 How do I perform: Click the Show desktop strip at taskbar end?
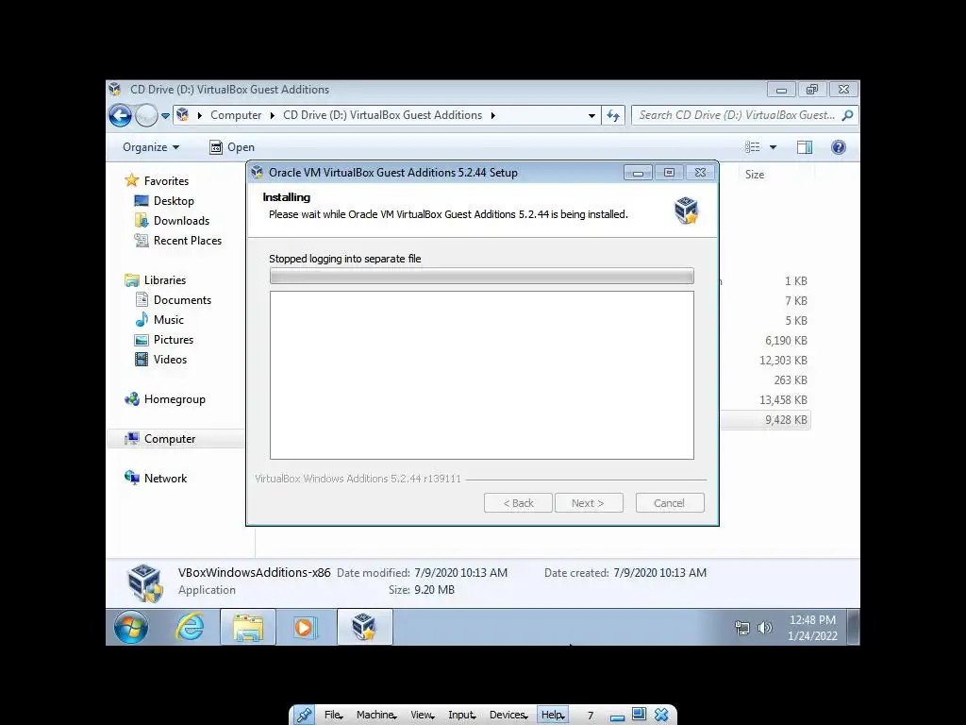(x=853, y=628)
